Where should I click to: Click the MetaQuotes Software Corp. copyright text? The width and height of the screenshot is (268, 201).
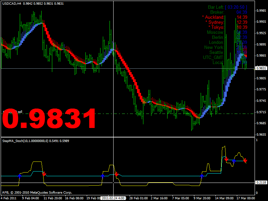click(37, 193)
